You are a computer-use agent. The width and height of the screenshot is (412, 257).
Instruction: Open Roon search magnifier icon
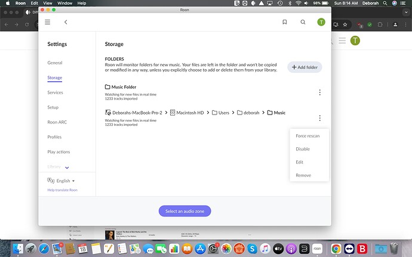[x=303, y=22]
